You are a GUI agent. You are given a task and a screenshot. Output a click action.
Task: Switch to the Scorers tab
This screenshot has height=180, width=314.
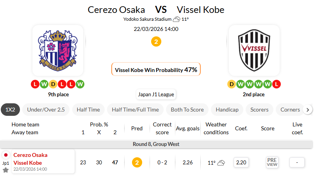click(259, 110)
